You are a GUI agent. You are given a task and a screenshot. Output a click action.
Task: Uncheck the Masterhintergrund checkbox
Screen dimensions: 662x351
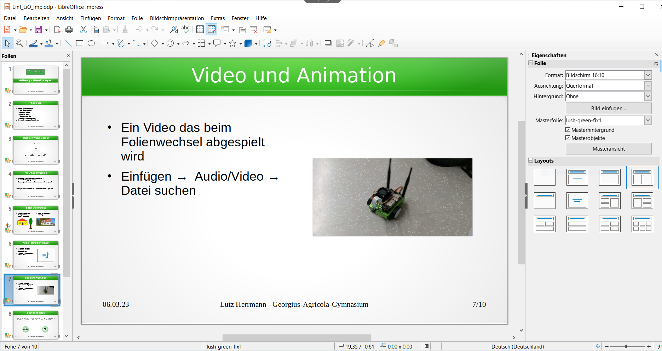click(x=568, y=130)
